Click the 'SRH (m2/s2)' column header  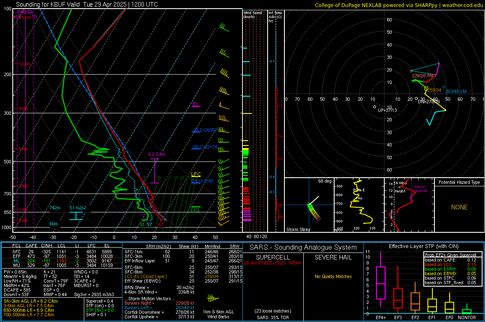pos(158,246)
